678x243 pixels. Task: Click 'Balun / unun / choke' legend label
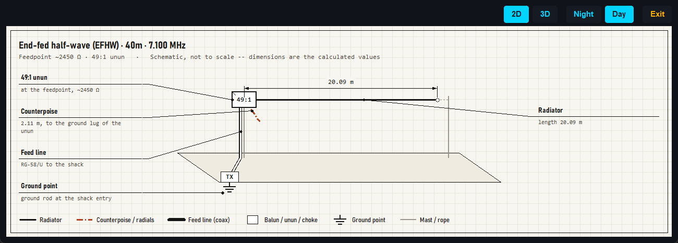click(290, 220)
